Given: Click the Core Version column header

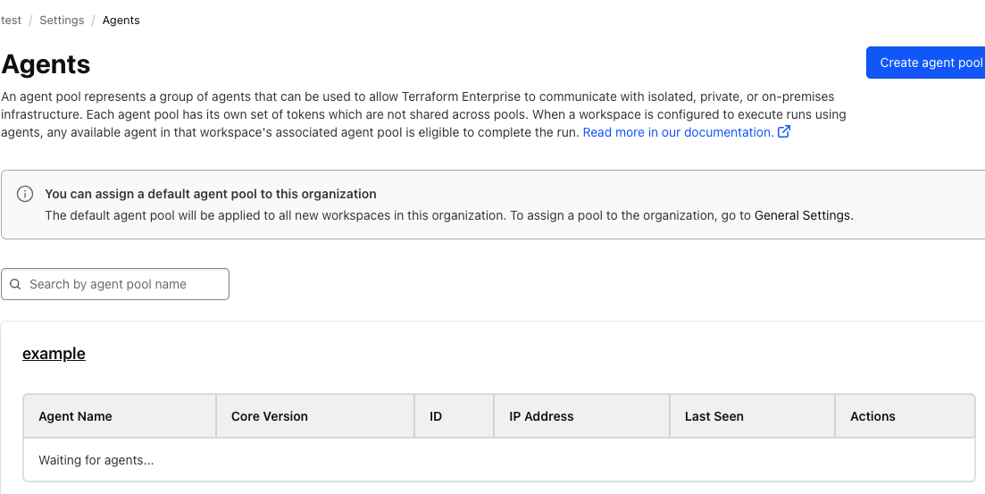Looking at the screenshot, I should pos(269,416).
